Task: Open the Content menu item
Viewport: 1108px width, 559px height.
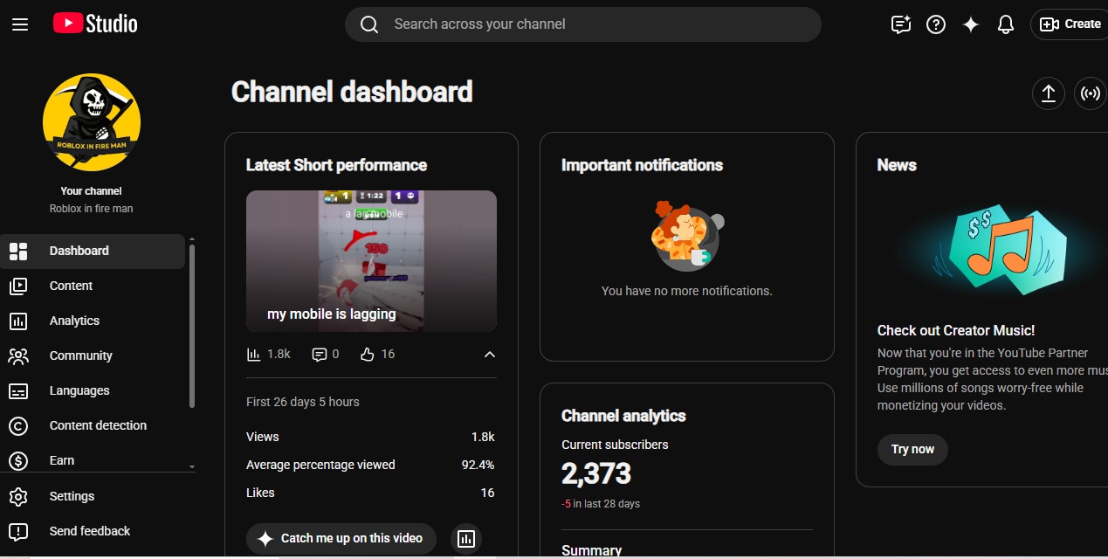Action: (x=93, y=286)
